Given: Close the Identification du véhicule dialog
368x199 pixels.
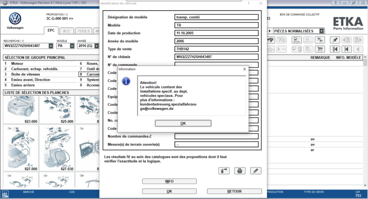Looking at the screenshot, I should 261,3.
